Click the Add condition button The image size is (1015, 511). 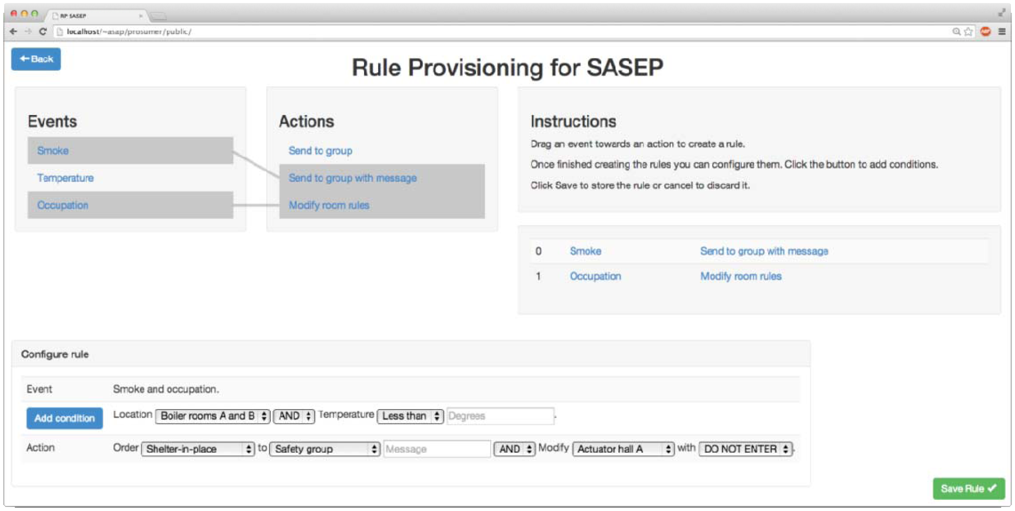[65, 418]
